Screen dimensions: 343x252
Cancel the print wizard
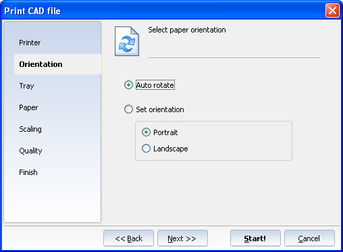pyautogui.click(x=309, y=238)
